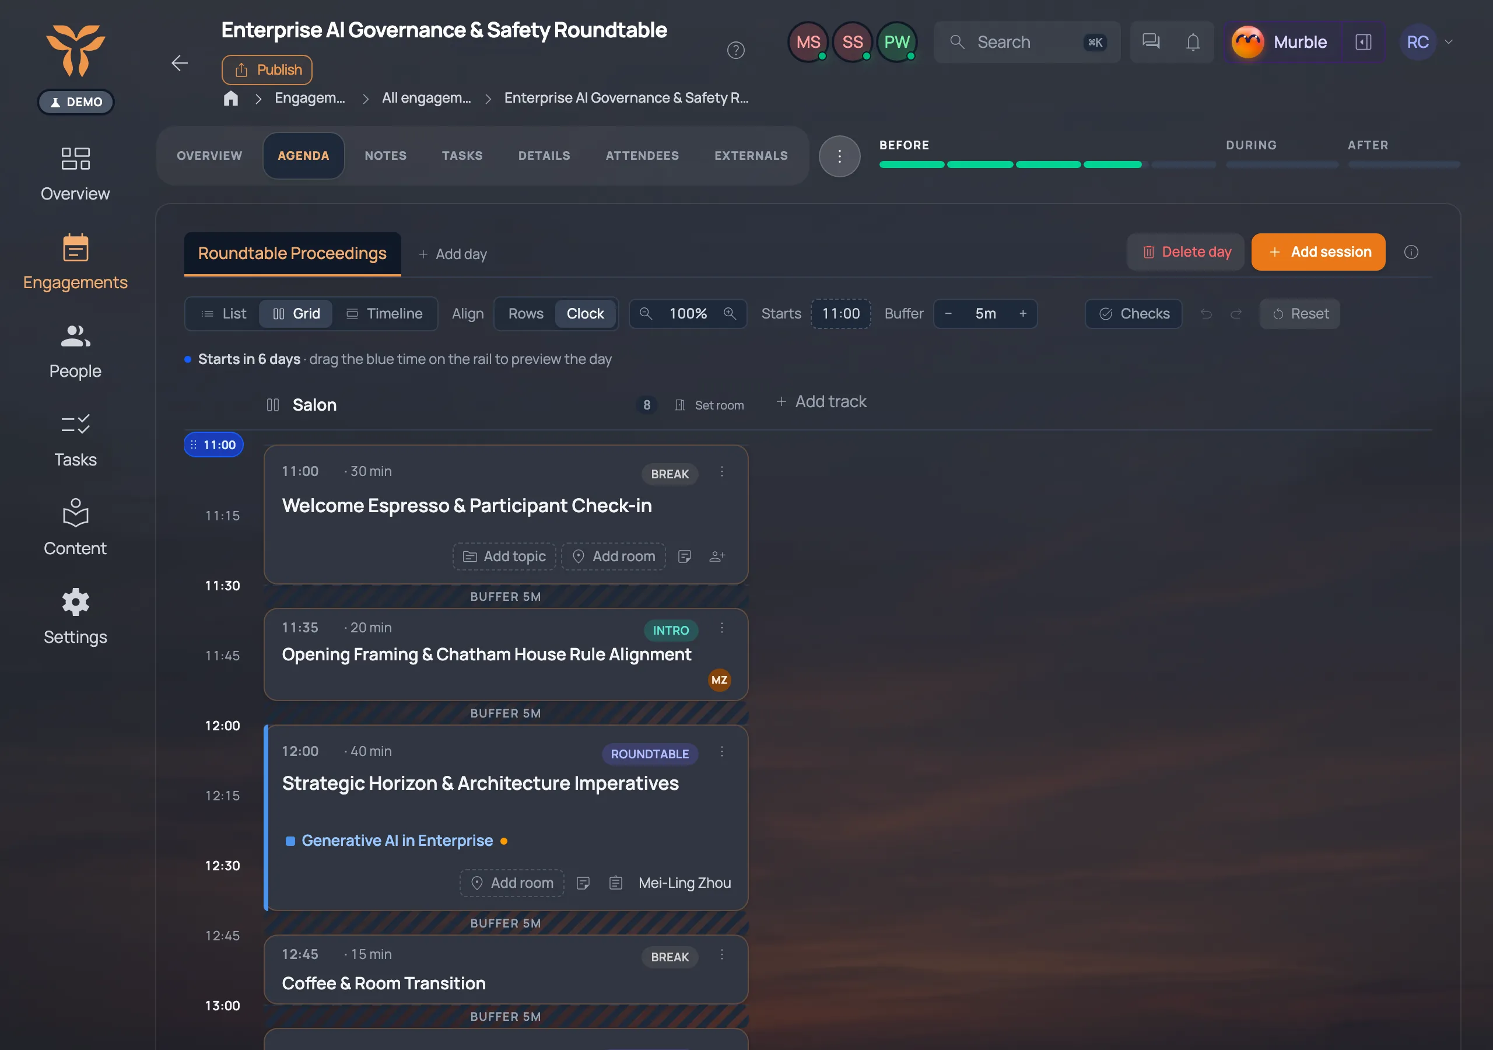Add a note to Welcome Espresso session
1493x1050 pixels.
[684, 556]
